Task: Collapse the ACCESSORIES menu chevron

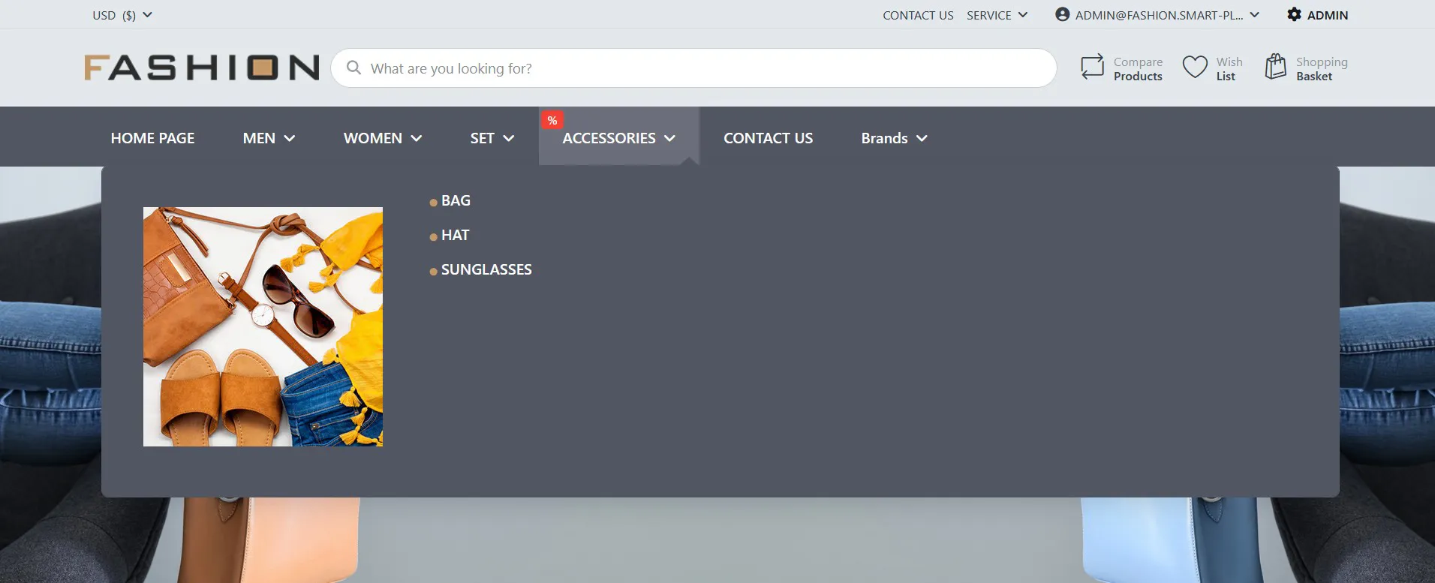Action: 669,138
